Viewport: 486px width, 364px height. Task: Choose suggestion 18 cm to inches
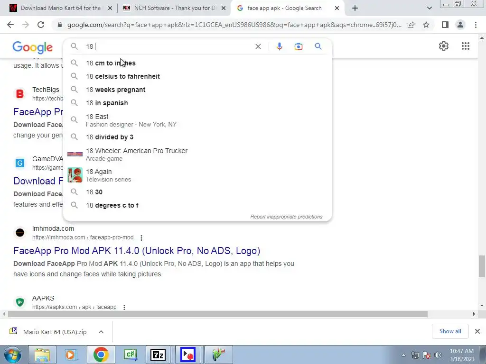pos(197,63)
